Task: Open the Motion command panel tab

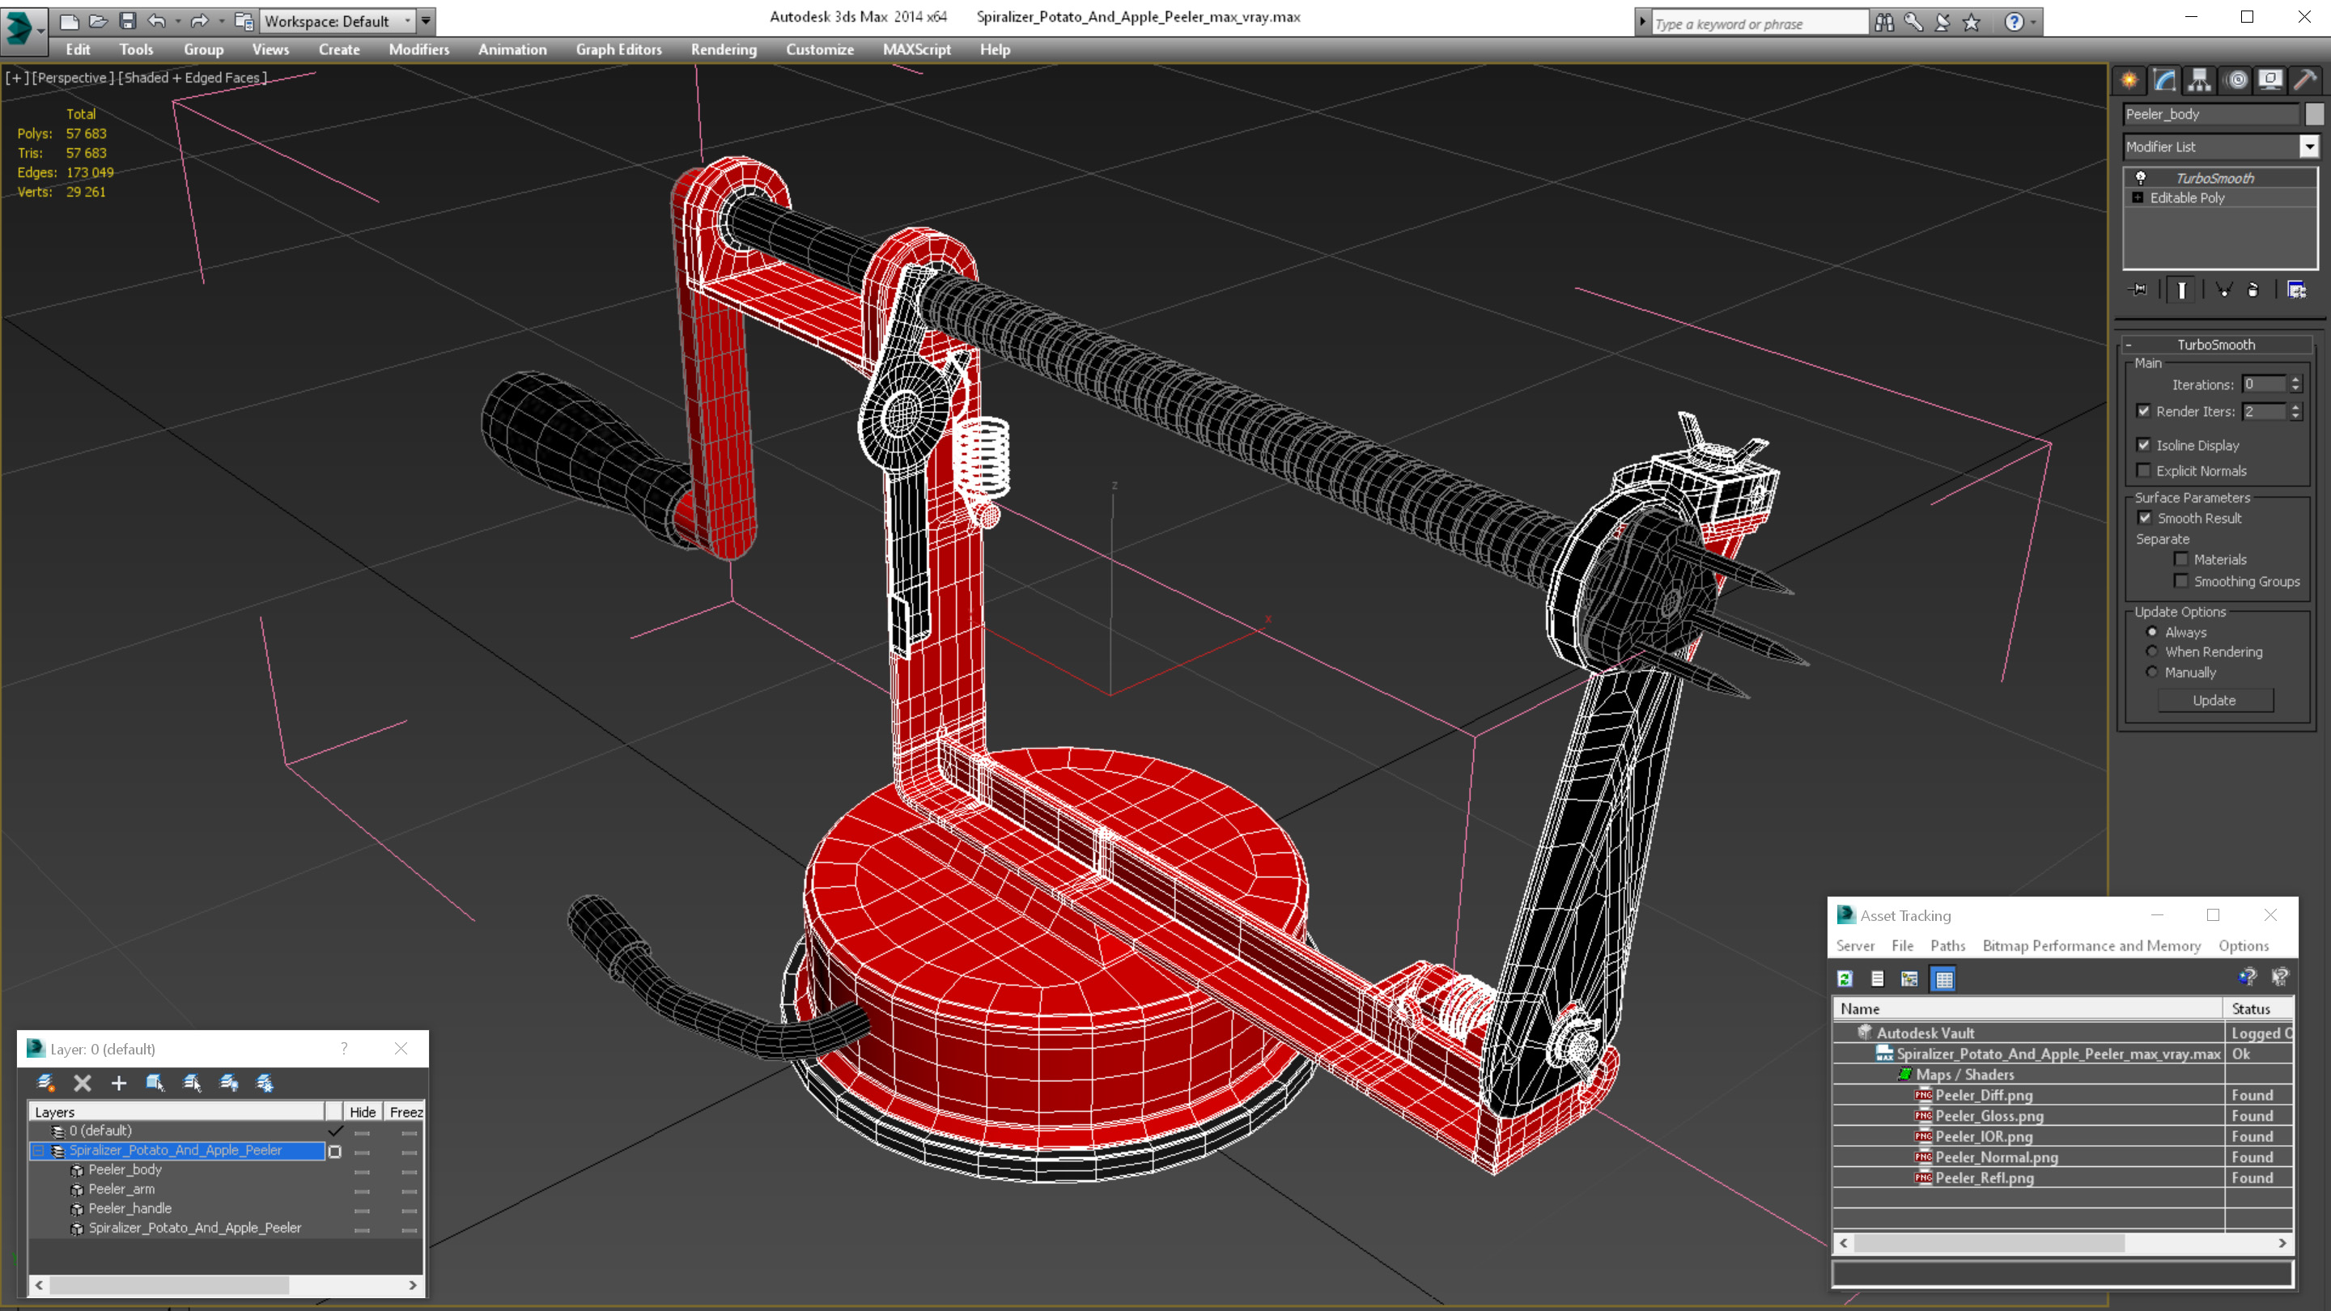Action: click(2236, 81)
